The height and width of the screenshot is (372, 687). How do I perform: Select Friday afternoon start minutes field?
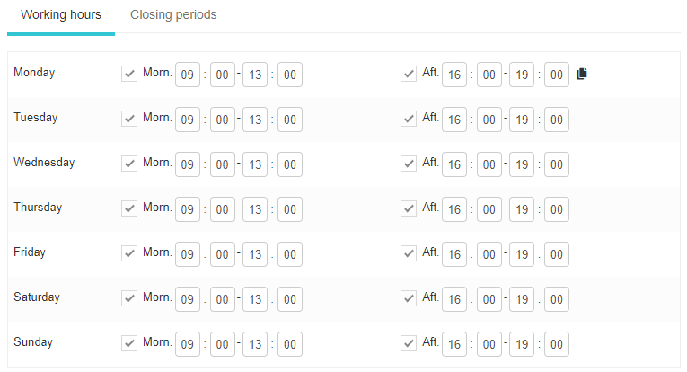pyautogui.click(x=489, y=254)
